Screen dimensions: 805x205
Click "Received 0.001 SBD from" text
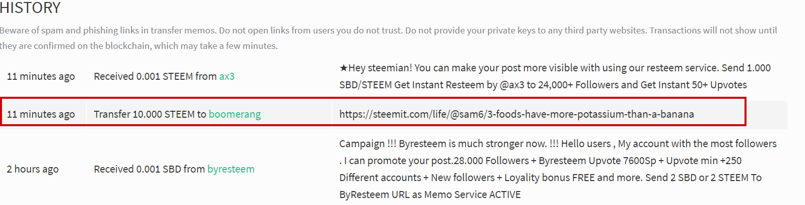click(x=149, y=169)
